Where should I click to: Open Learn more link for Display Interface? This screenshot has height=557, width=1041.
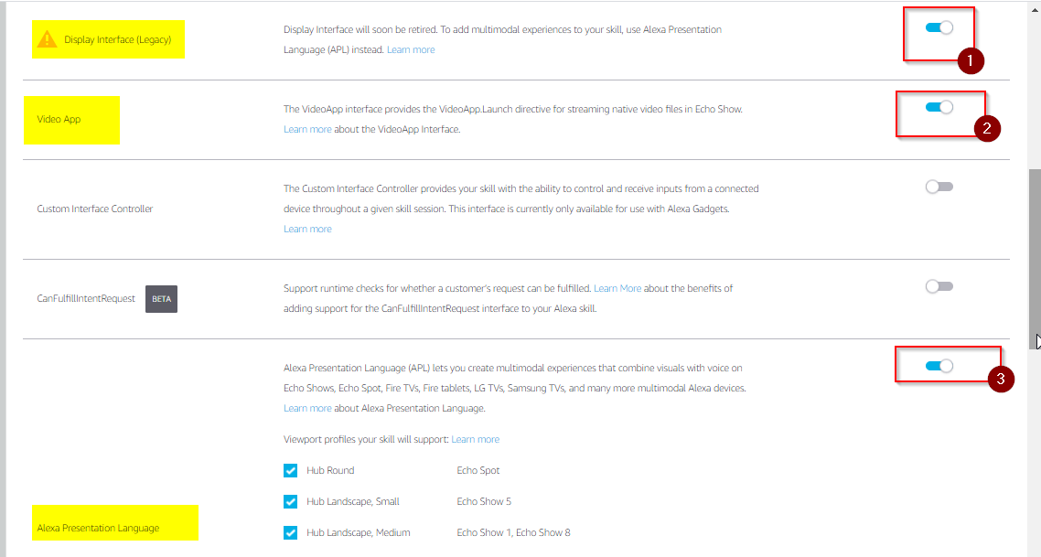(411, 49)
